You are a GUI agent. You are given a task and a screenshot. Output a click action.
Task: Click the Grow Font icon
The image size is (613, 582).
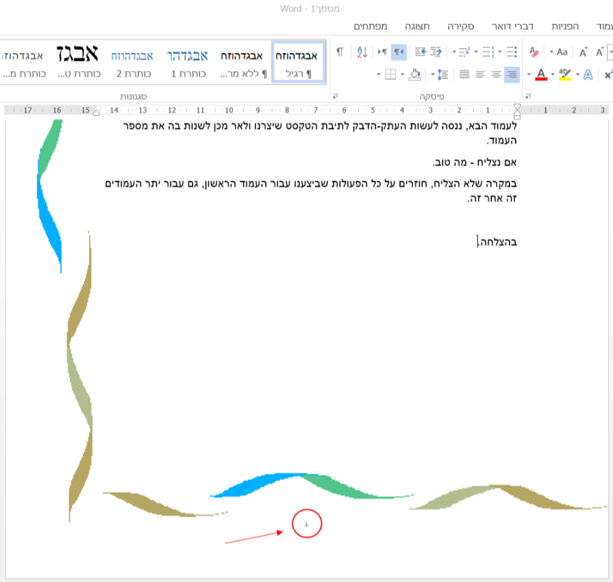(x=601, y=52)
